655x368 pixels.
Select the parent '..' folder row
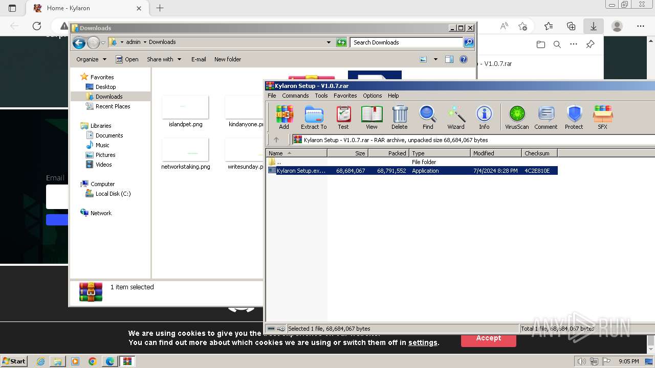(412, 162)
